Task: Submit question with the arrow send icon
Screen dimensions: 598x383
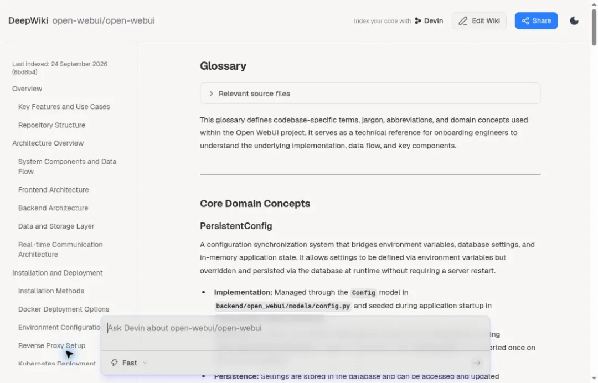Action: 477,363
